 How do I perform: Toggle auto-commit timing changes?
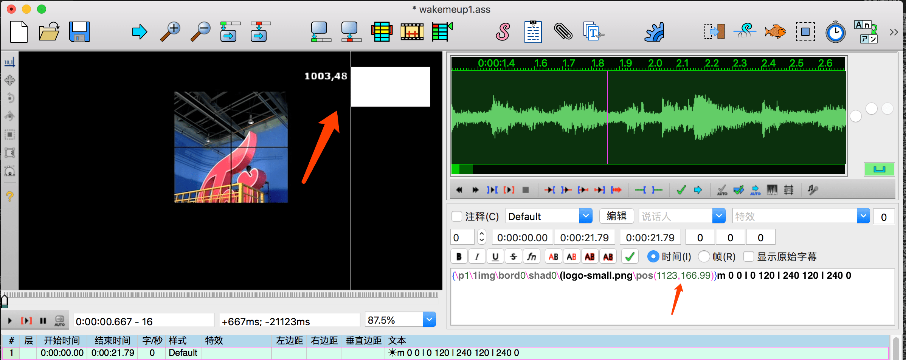pyautogui.click(x=722, y=190)
